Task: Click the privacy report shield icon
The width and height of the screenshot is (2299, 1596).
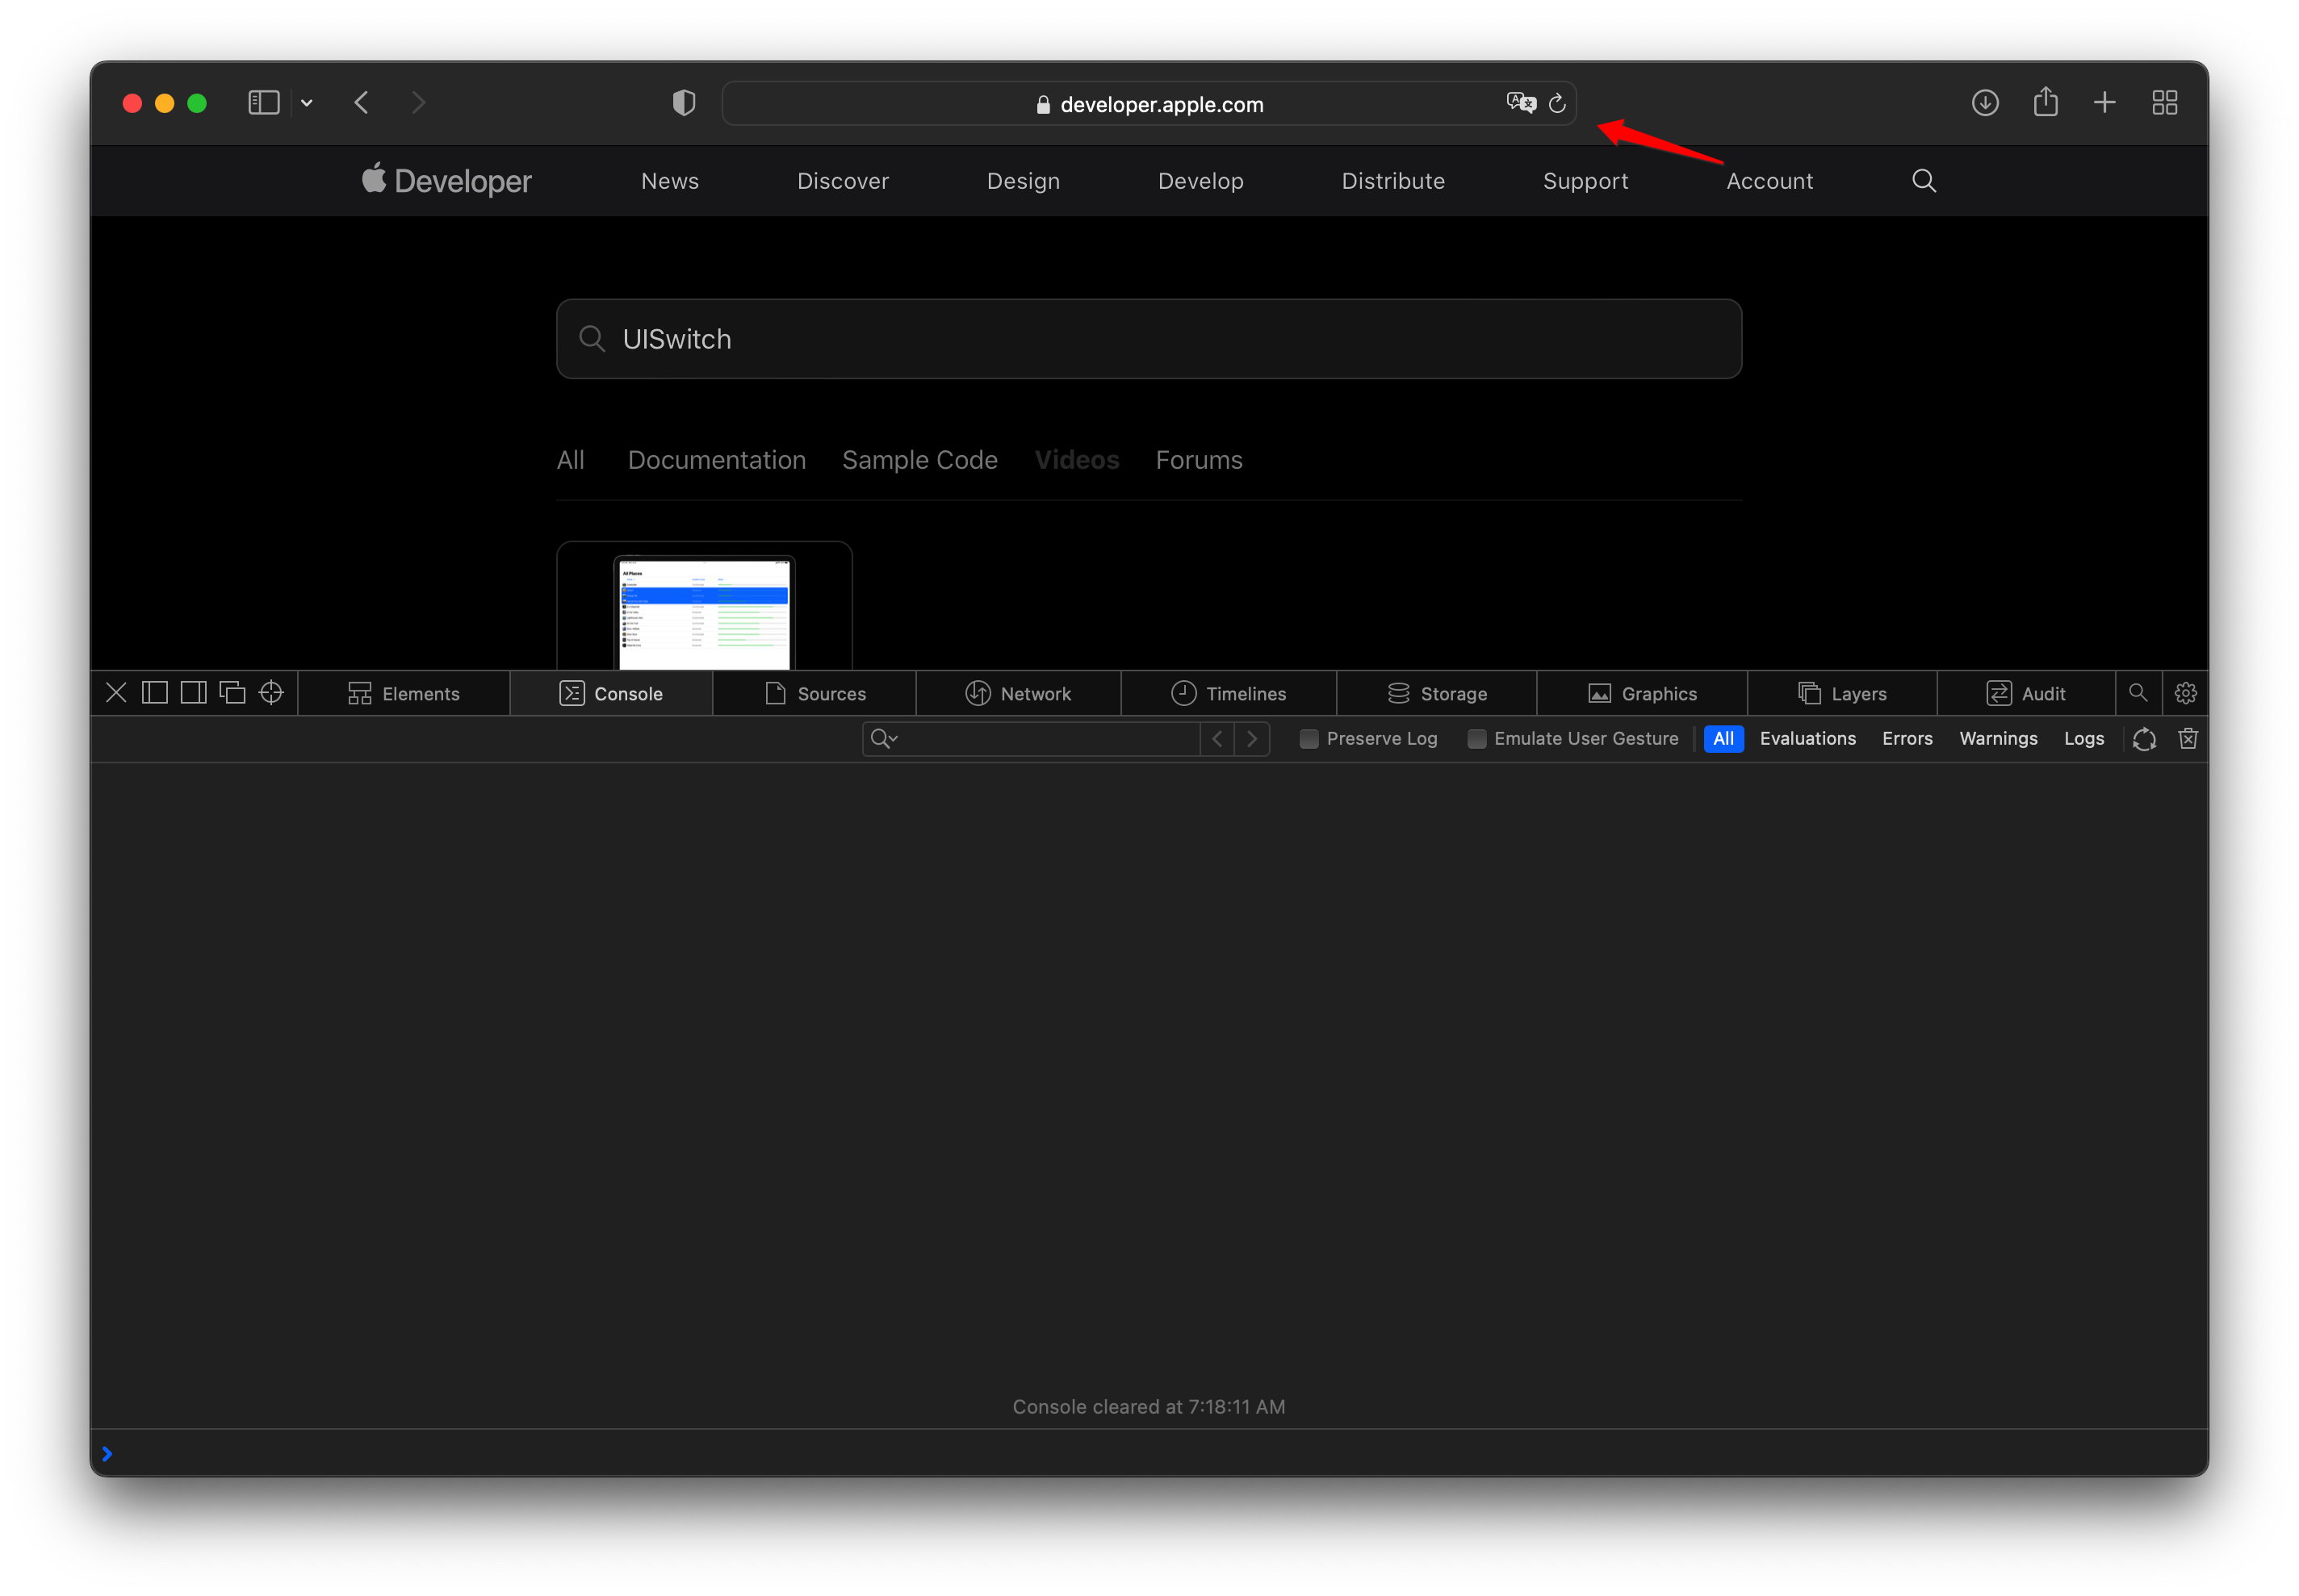Action: 683,103
